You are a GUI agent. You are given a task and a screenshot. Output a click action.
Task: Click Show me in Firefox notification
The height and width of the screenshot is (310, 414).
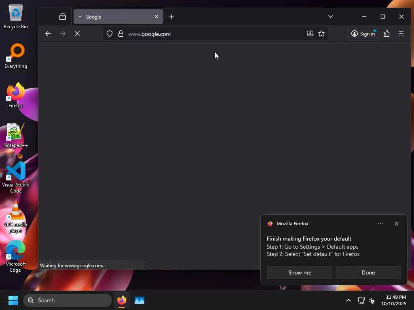click(x=300, y=272)
